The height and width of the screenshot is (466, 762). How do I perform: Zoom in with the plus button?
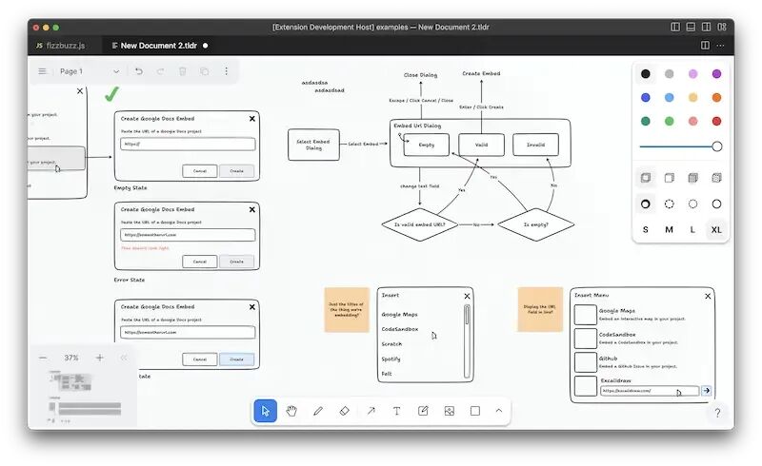click(x=100, y=358)
